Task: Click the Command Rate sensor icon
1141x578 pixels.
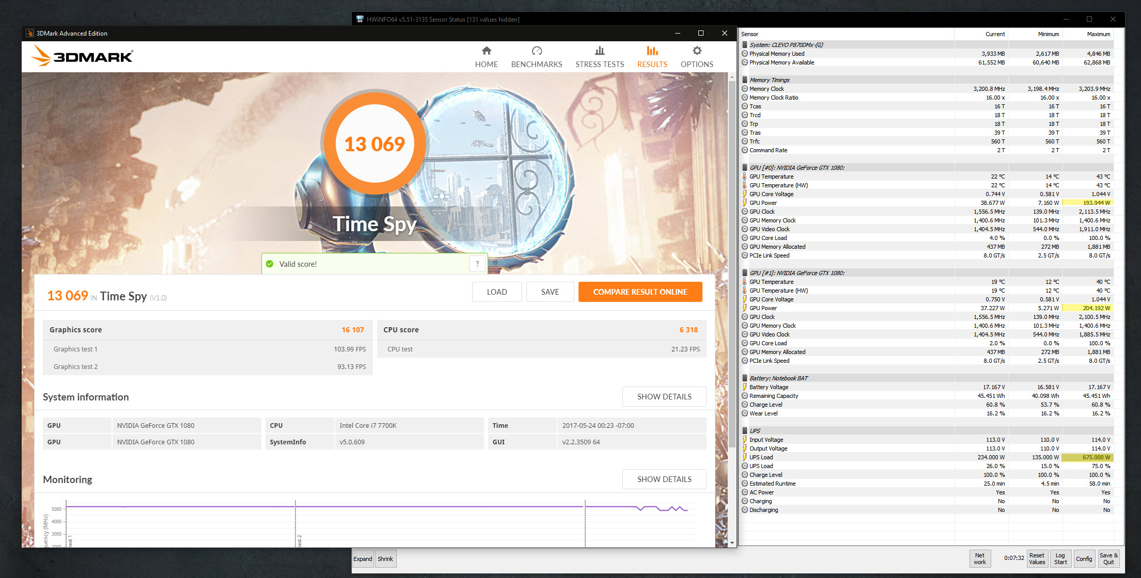Action: pos(744,150)
